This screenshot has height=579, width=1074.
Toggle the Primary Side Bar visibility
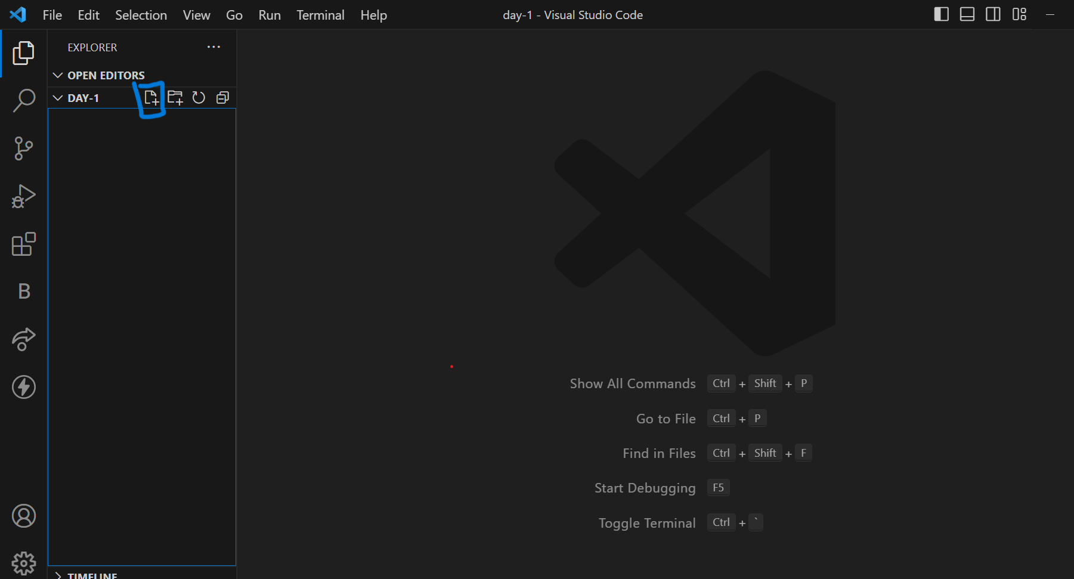[x=941, y=14]
